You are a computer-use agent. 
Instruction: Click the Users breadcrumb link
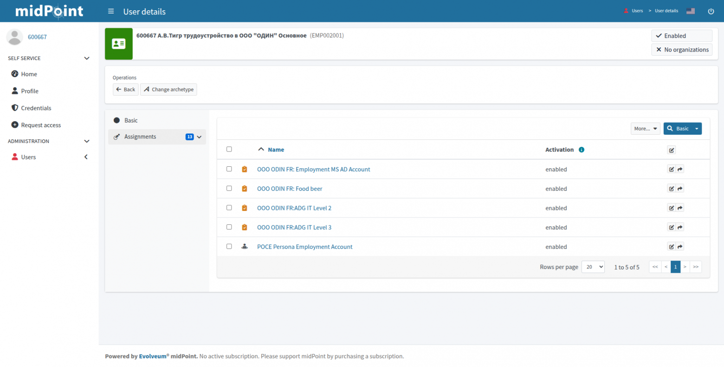(x=637, y=11)
